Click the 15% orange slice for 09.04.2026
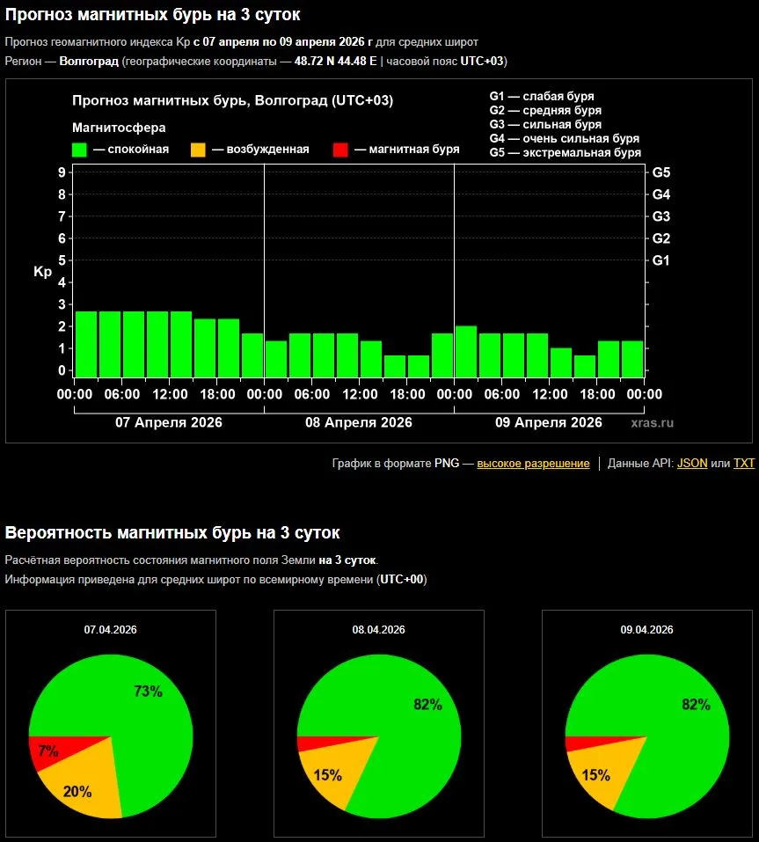759x842 pixels. click(594, 774)
